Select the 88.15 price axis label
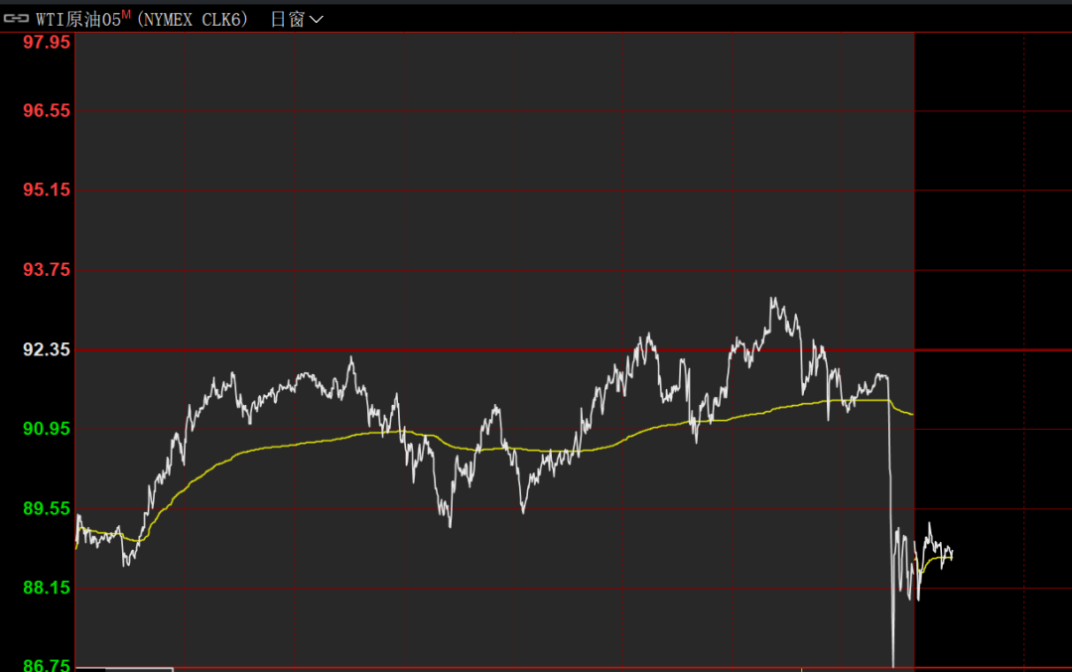Image resolution: width=1072 pixels, height=672 pixels. tap(47, 588)
